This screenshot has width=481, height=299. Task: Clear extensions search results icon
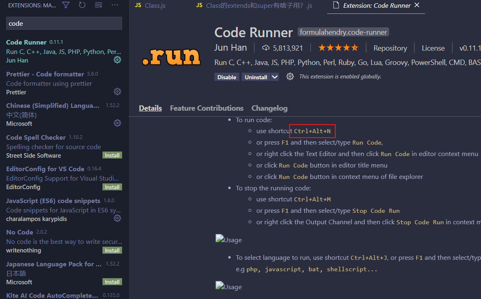tap(98, 5)
